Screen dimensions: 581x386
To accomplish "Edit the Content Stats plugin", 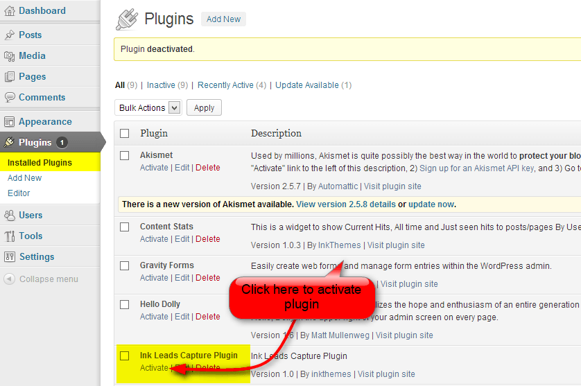I will coord(182,239).
